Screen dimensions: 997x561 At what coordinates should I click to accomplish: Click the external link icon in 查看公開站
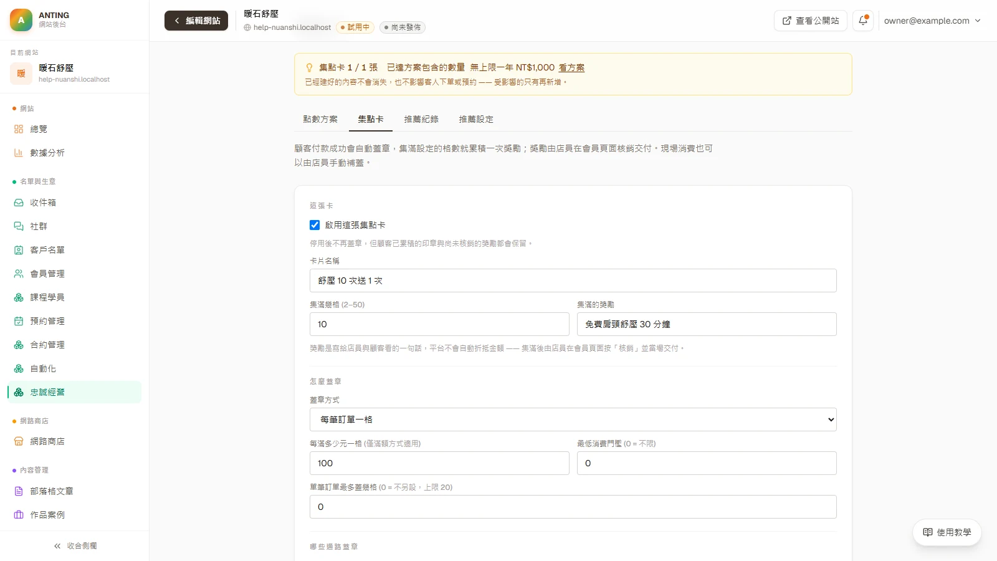click(x=787, y=21)
